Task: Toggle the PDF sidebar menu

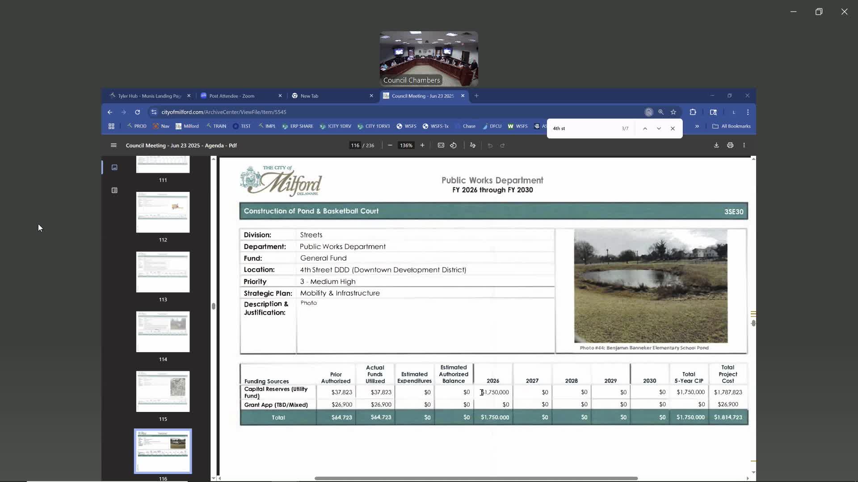Action: click(114, 145)
